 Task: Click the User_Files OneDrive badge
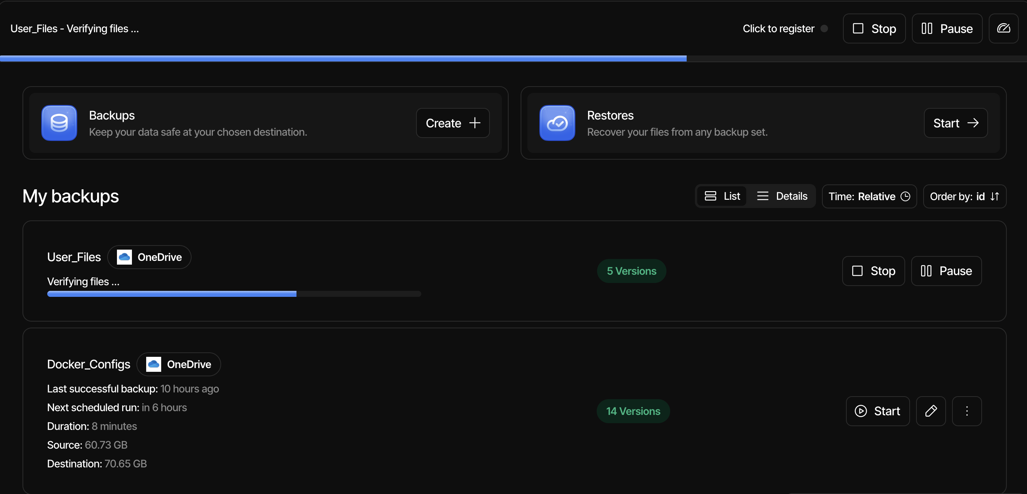tap(149, 257)
